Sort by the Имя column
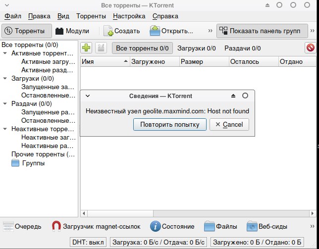This screenshot has height=249, width=319. (105, 61)
